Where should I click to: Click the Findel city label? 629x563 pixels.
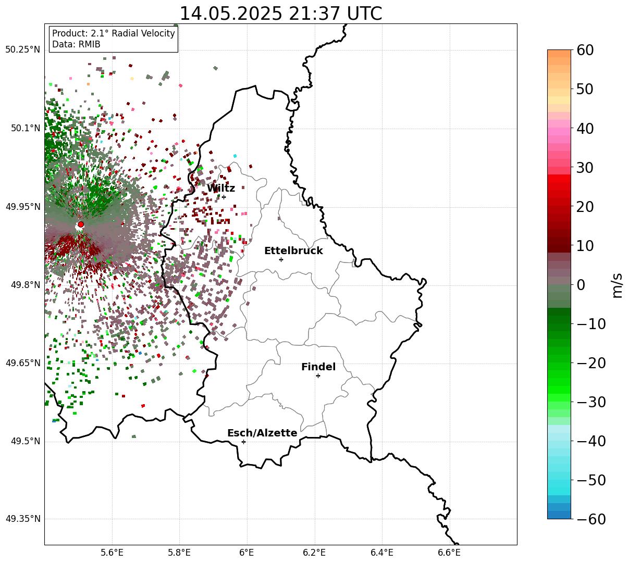point(318,367)
